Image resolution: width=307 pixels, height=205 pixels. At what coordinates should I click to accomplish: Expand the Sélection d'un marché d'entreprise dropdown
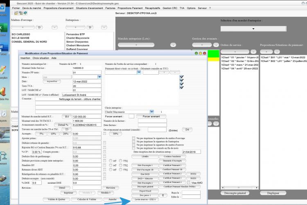pyautogui.click(x=253, y=29)
